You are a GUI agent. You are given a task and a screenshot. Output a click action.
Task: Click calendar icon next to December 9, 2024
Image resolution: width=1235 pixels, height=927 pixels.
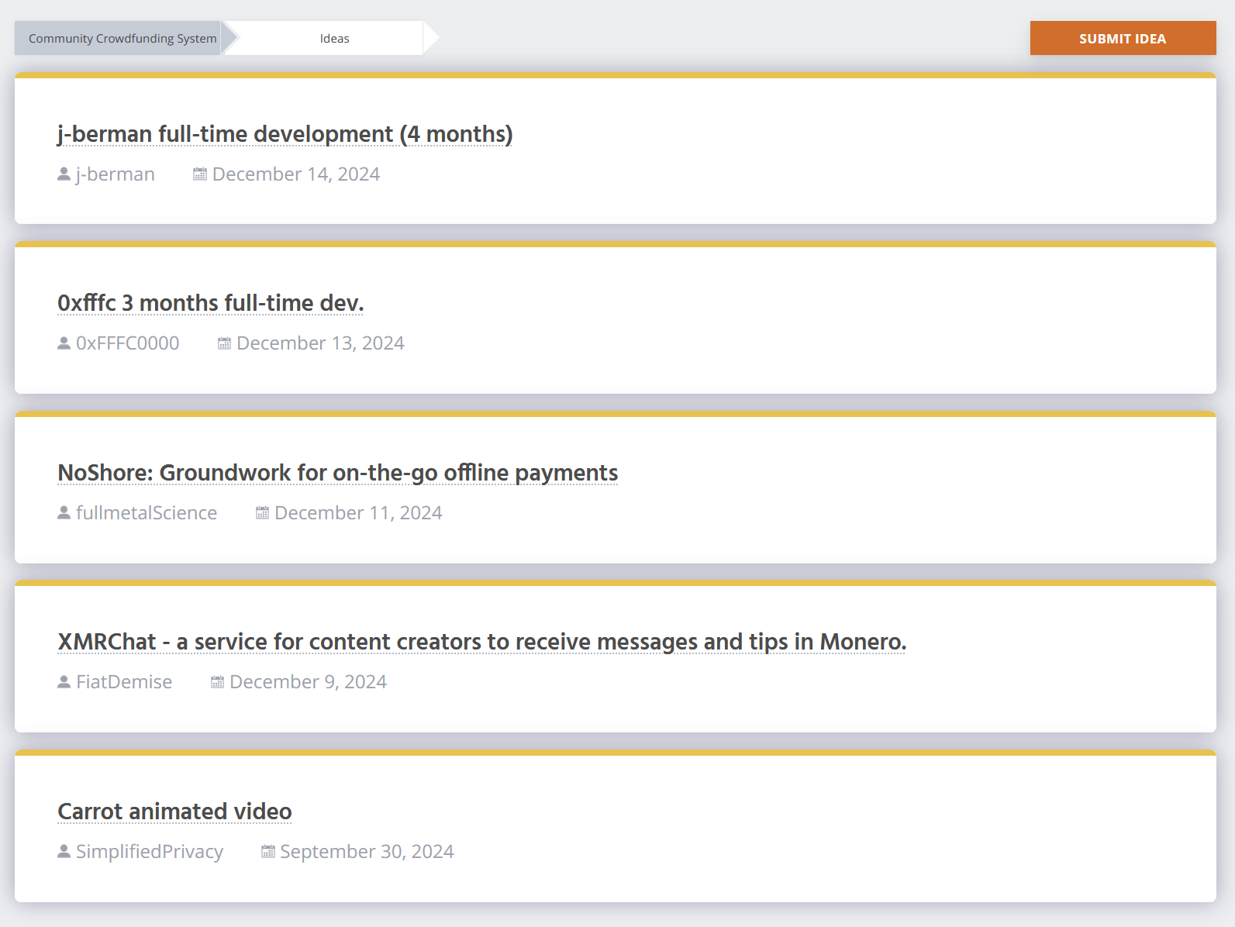tap(217, 682)
